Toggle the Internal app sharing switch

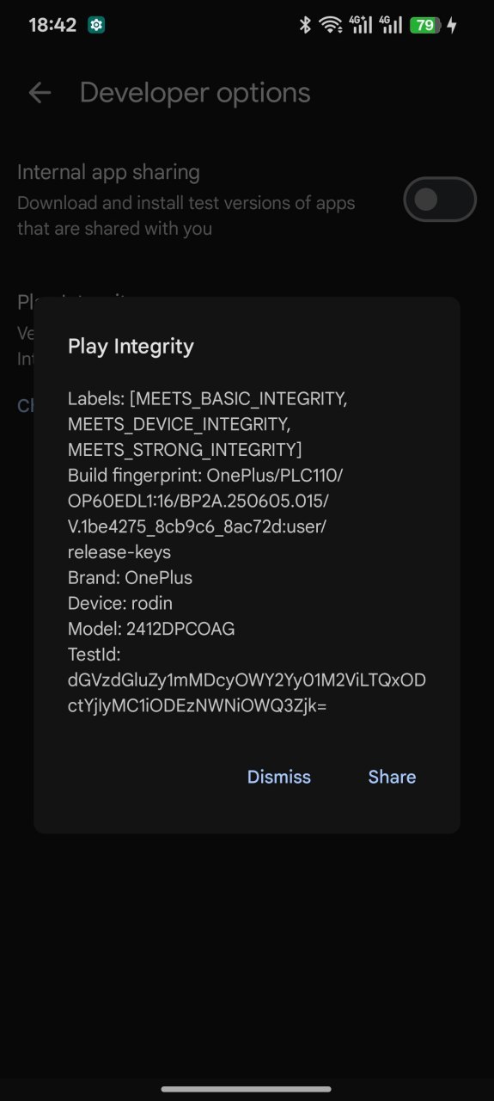click(x=440, y=200)
